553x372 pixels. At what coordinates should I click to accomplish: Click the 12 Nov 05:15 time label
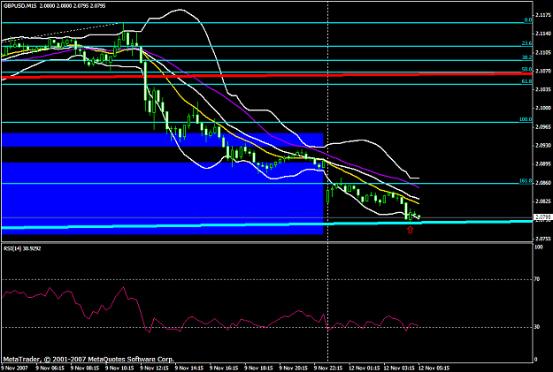[x=434, y=368]
